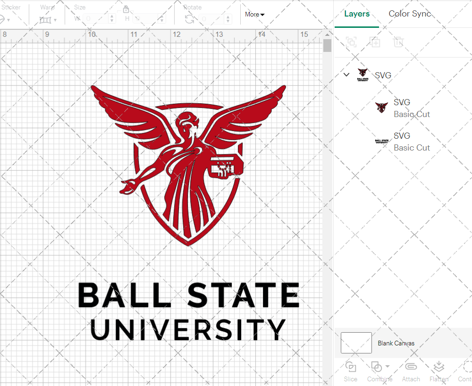Click the Flatten tool icon
Viewport: 472px width, 386px height.
click(439, 367)
